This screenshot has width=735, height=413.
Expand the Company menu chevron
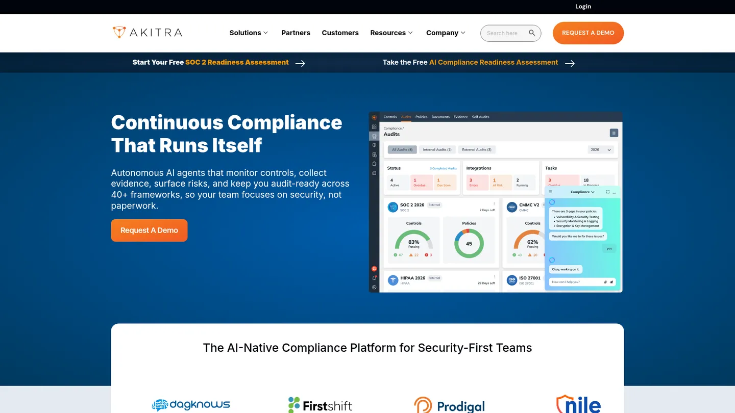[x=463, y=33]
